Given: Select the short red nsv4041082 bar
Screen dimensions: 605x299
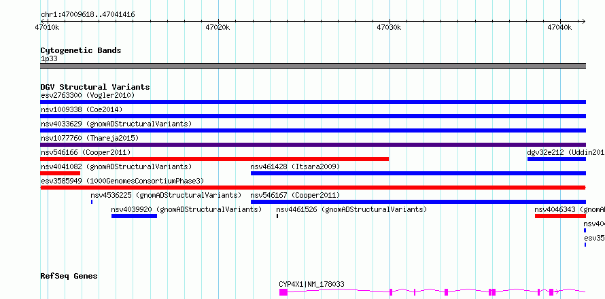Looking at the screenshot, I should click(60, 173).
